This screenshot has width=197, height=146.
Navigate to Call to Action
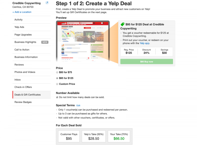[32, 50]
